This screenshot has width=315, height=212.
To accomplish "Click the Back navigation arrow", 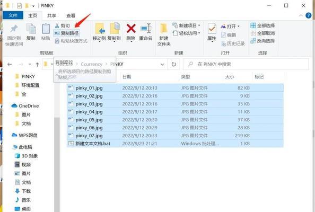I will tap(10, 64).
